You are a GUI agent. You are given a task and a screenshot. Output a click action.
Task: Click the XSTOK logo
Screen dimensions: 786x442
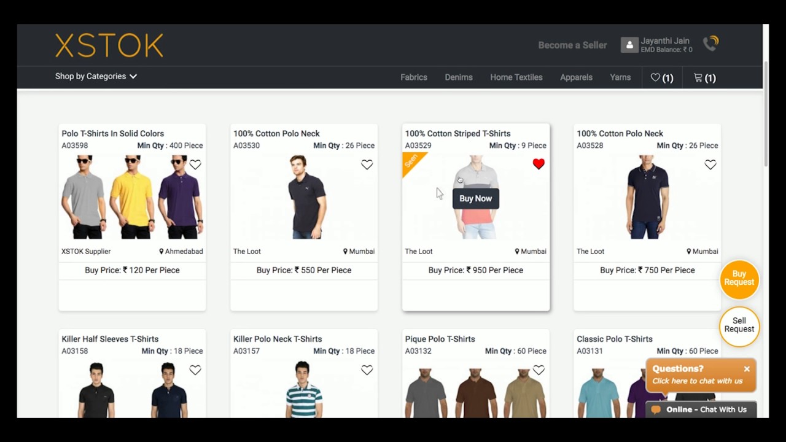tap(109, 45)
